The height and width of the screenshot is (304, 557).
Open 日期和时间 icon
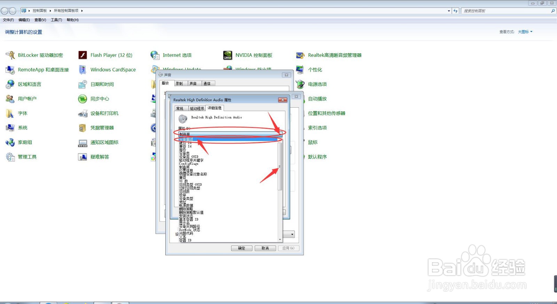(83, 84)
